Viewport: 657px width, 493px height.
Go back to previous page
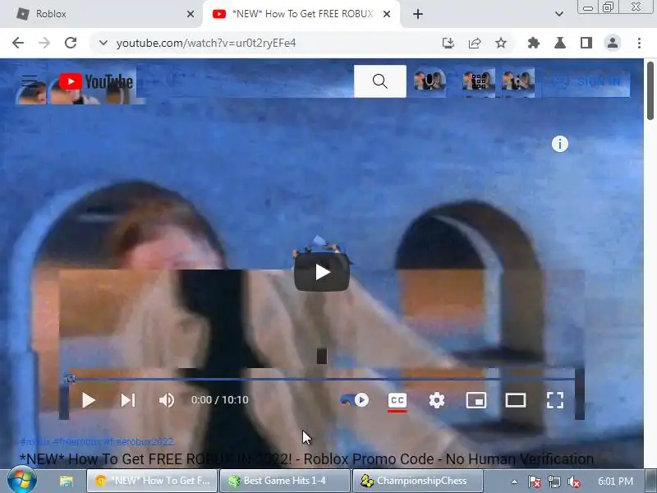18,43
